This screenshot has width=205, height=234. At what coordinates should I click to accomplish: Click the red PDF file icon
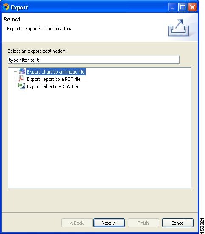(22, 79)
